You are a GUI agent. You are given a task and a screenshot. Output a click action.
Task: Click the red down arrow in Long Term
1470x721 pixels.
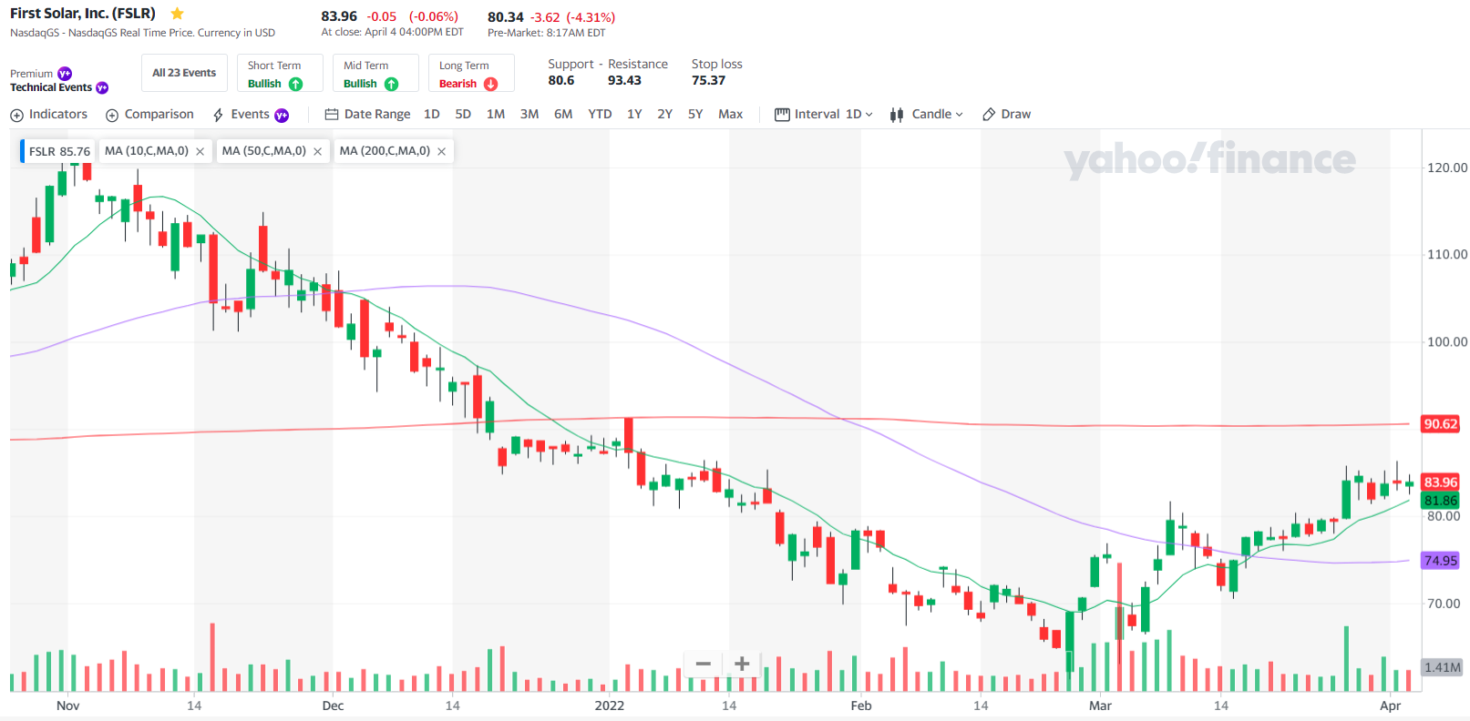(x=490, y=84)
